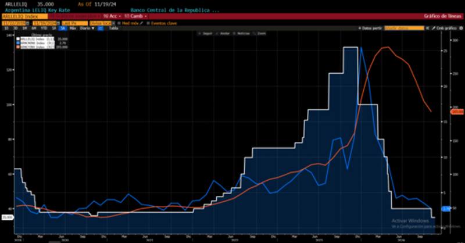Open the Acc actions dropdown
The height and width of the screenshot is (243, 465).
tap(109, 16)
